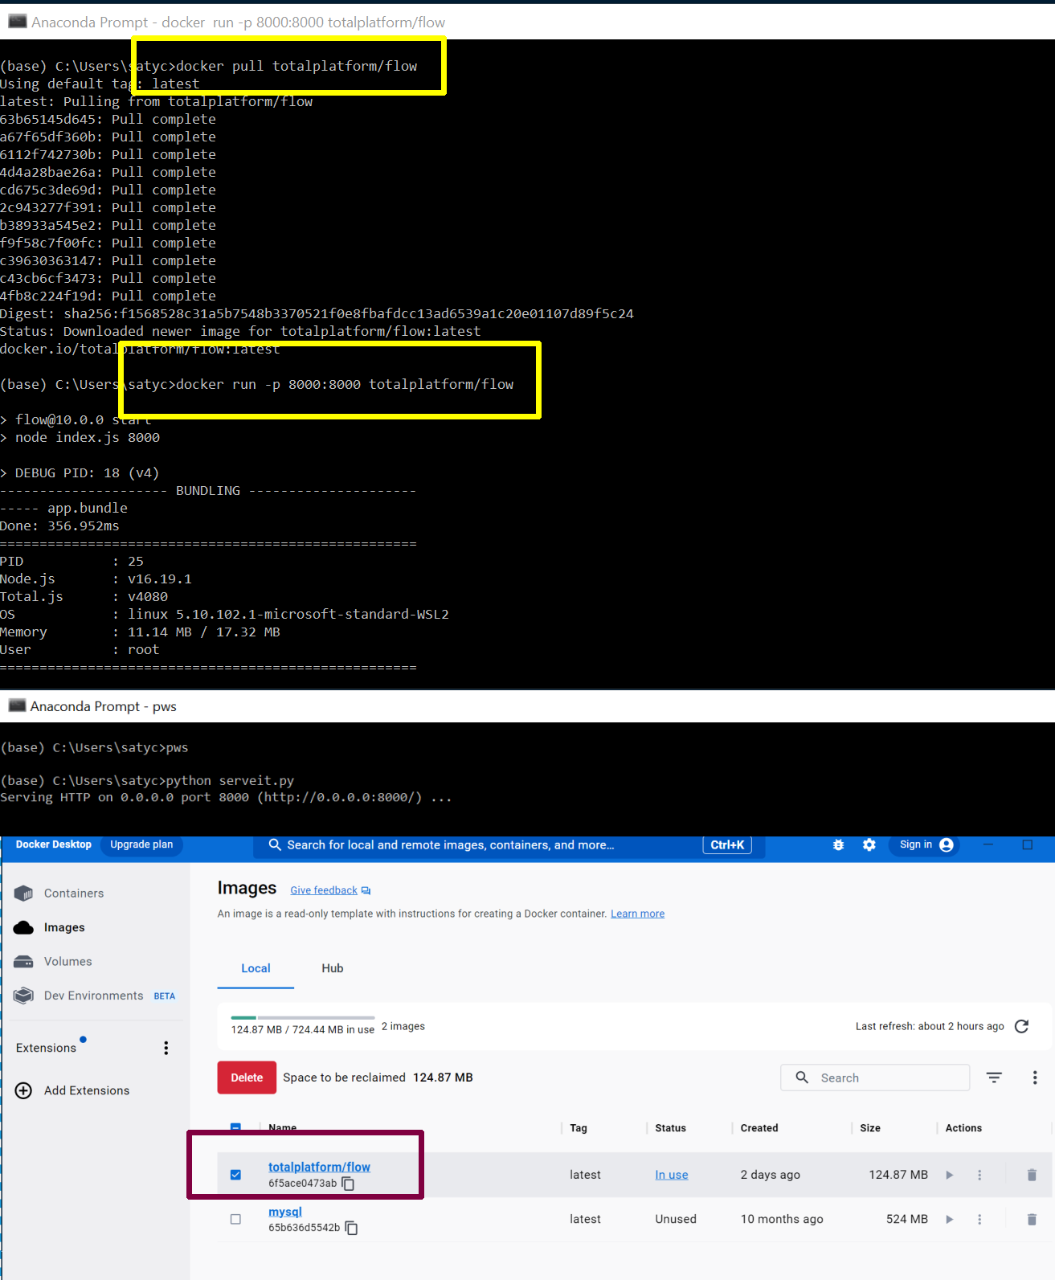The image size is (1055, 1280).
Task: Open the totalplatform/flow image link
Action: point(319,1167)
